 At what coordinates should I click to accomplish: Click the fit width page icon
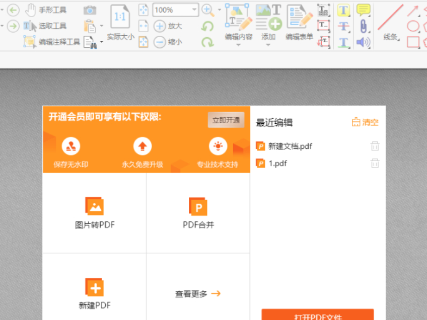[x=143, y=26]
